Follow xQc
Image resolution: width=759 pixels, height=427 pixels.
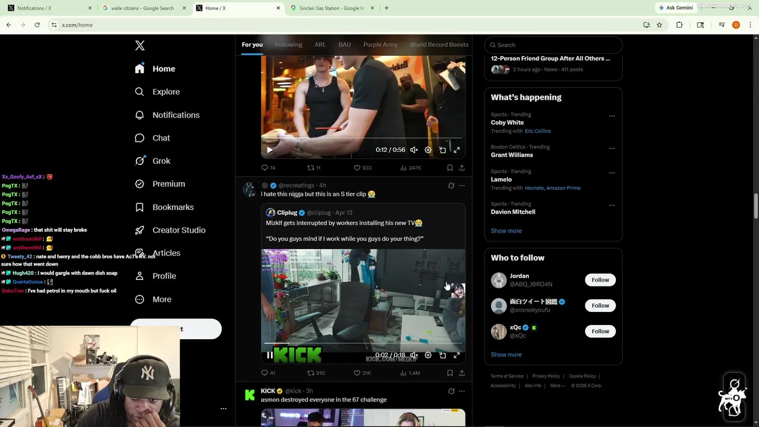click(600, 332)
